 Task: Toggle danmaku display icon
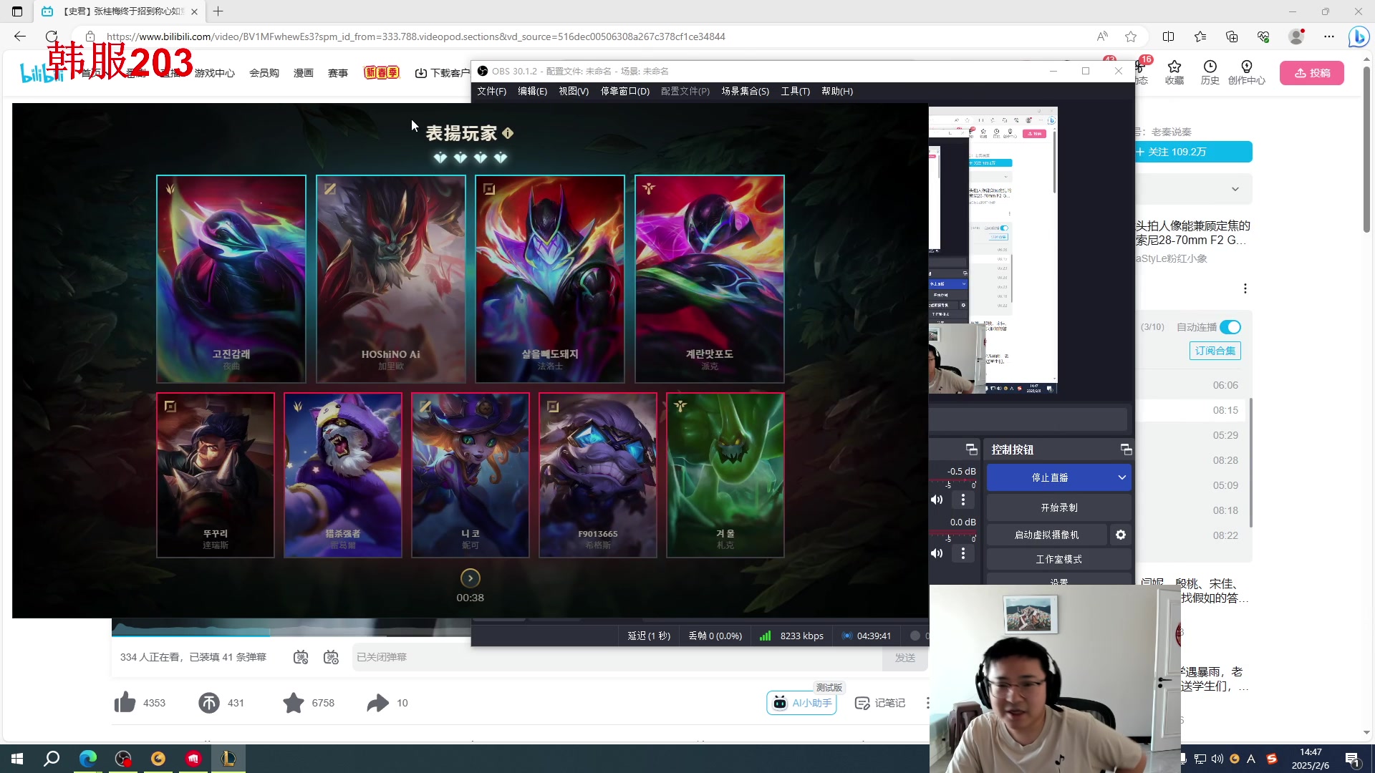(301, 657)
